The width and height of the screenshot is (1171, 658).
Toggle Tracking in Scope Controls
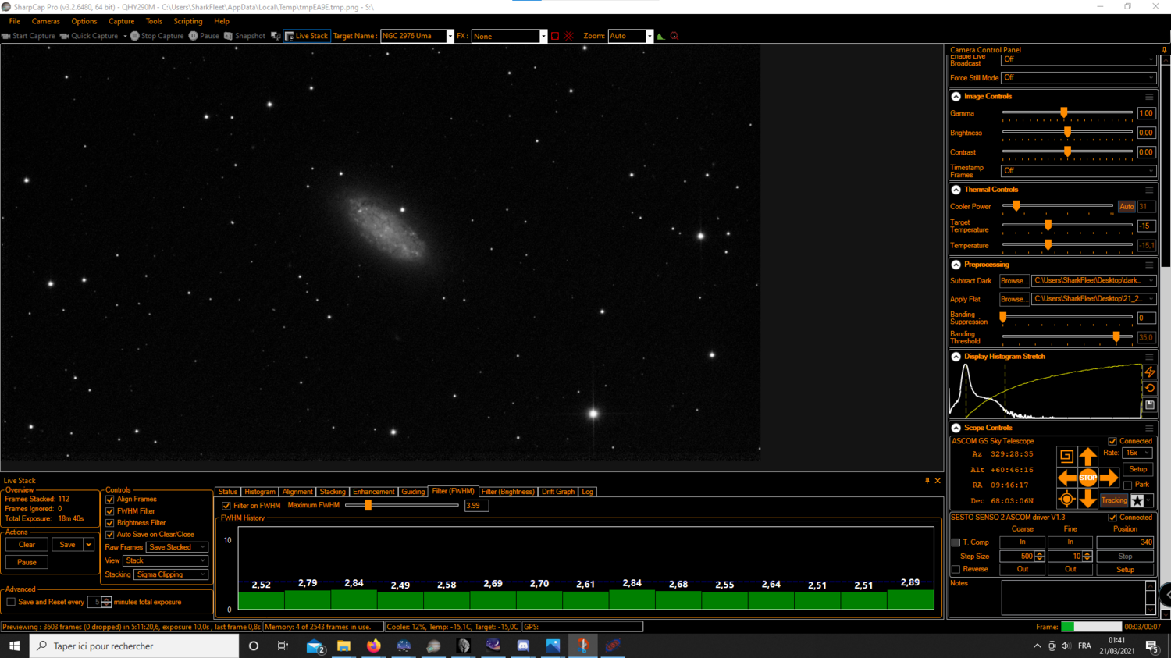pos(1113,500)
